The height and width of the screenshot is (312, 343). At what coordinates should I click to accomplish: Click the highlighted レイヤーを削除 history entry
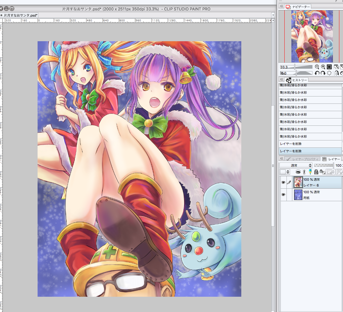pyautogui.click(x=310, y=151)
